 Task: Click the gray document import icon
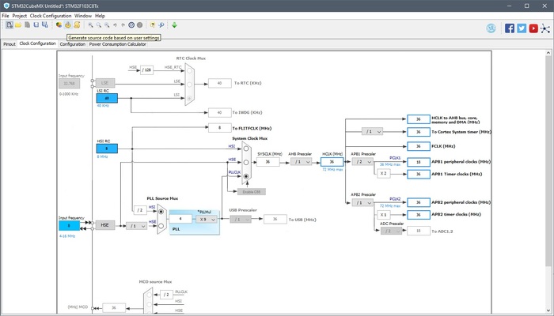(27, 24)
